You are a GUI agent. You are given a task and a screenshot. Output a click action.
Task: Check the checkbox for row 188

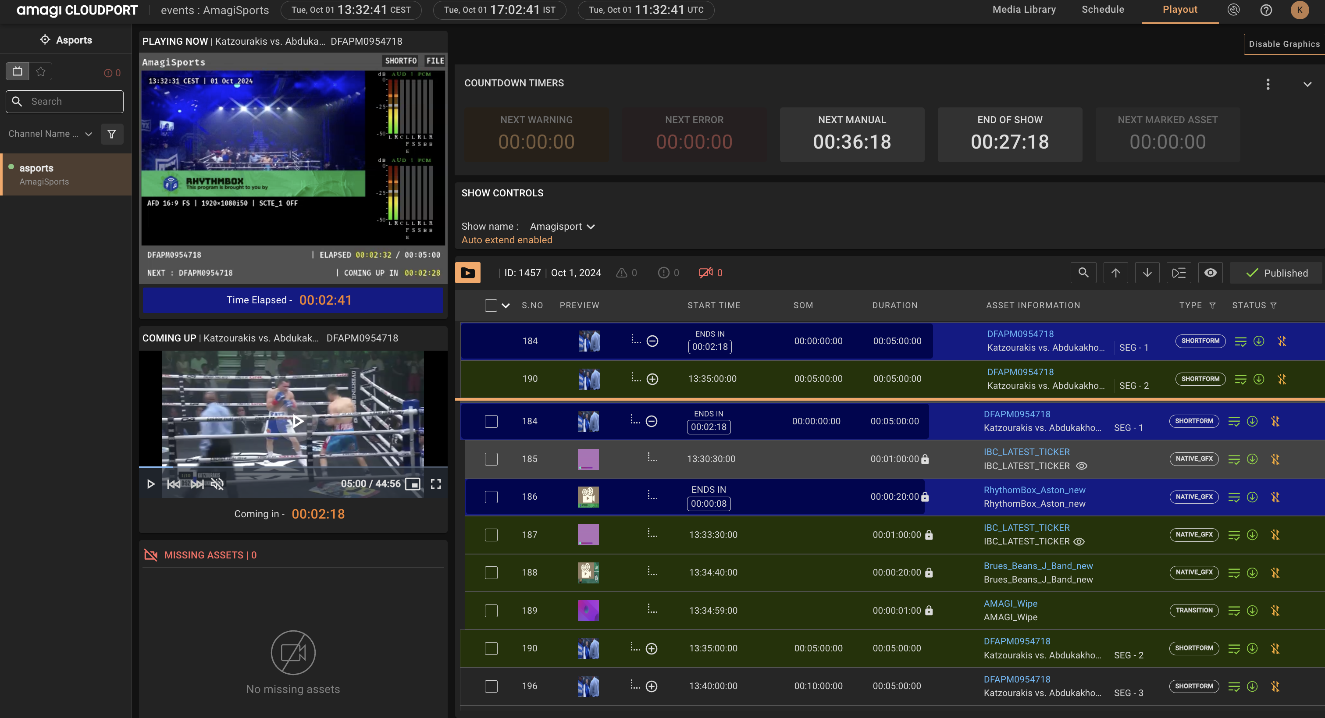click(x=491, y=572)
